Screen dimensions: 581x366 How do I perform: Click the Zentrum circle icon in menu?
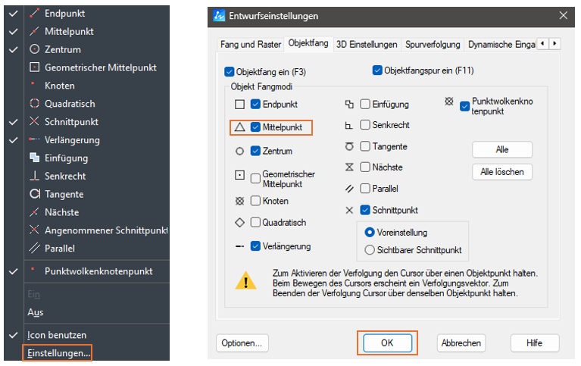[x=34, y=49]
